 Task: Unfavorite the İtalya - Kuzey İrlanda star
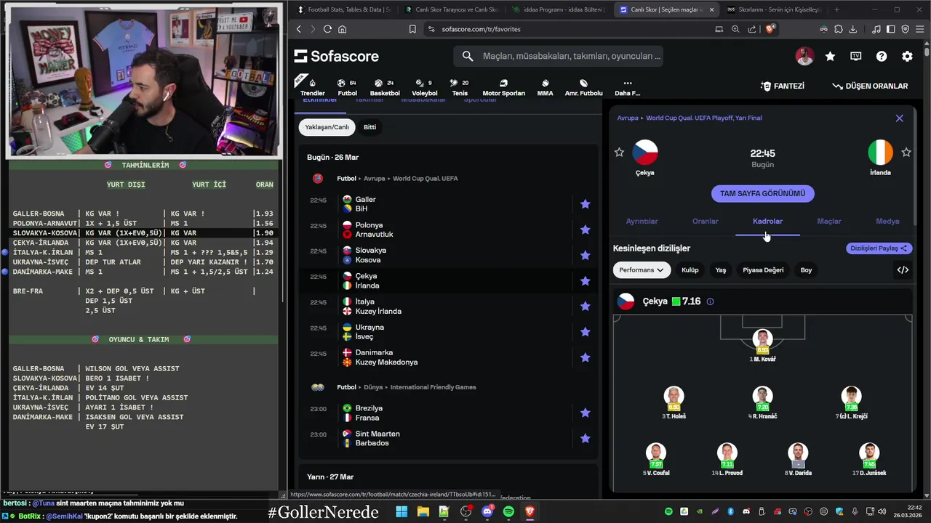[585, 307]
